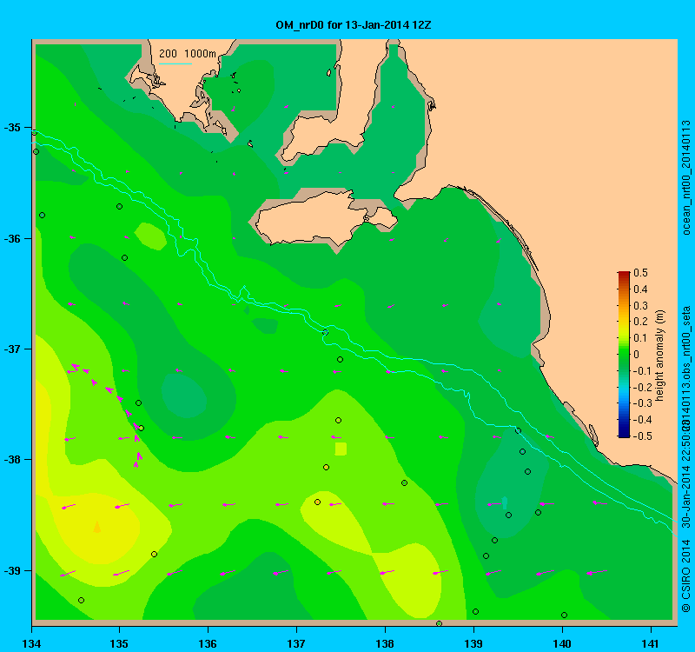Click the '137' longitude axis label
This screenshot has height=652, width=695.
coord(296,643)
